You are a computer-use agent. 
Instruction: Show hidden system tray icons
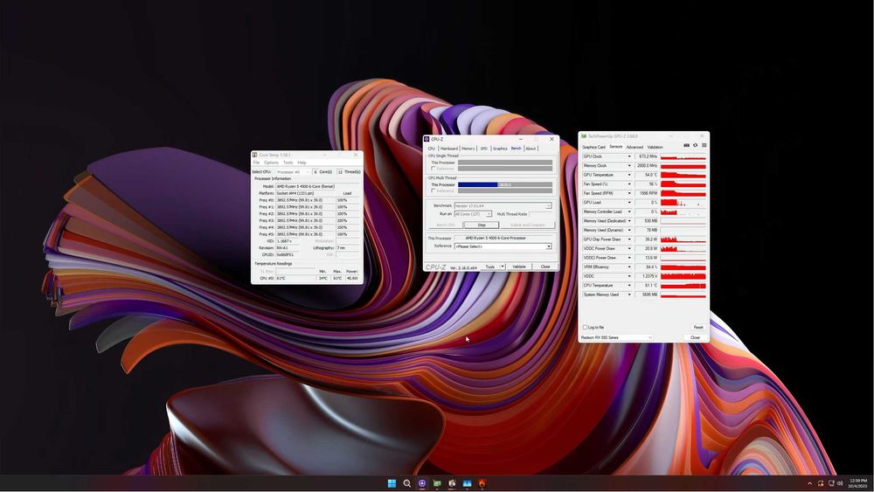[x=809, y=483]
